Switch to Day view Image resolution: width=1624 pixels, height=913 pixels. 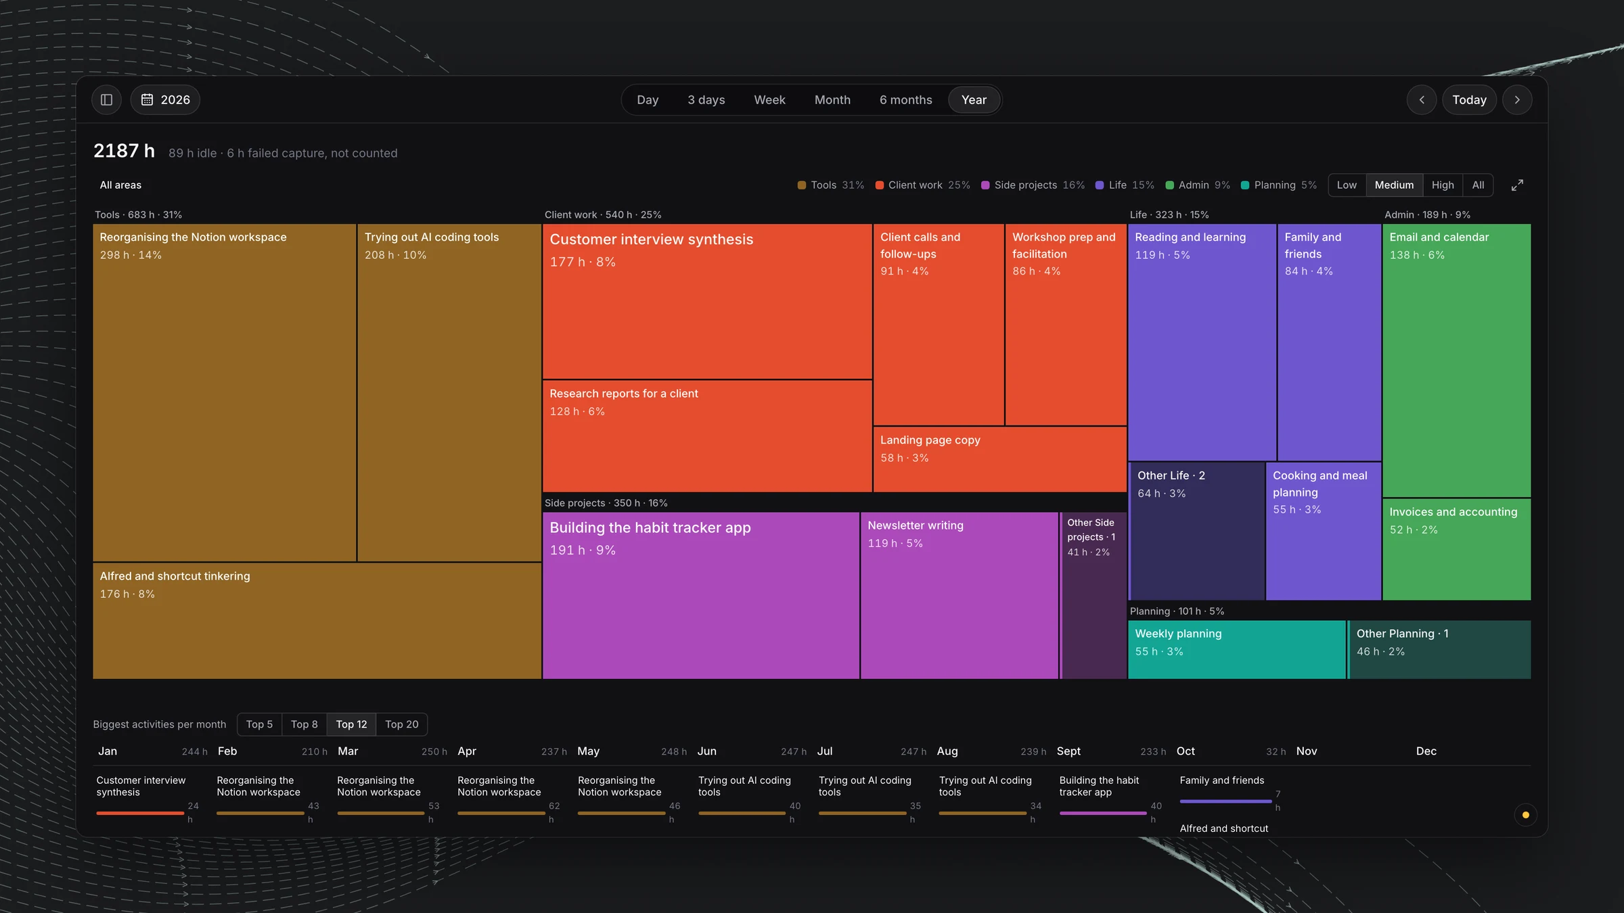point(648,99)
